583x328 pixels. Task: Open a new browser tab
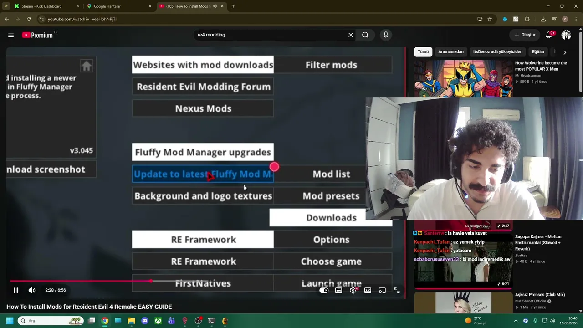(233, 6)
